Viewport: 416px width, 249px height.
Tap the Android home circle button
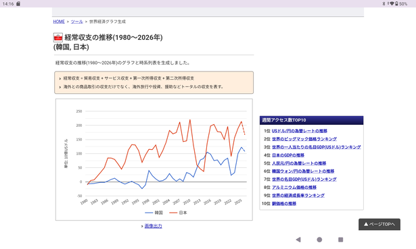tap(319, 240)
